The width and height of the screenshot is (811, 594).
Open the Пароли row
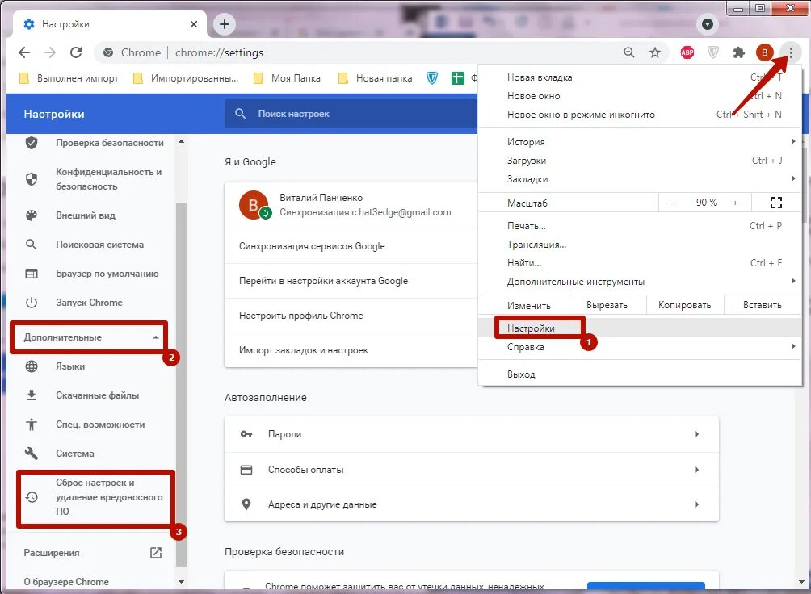pyautogui.click(x=471, y=434)
